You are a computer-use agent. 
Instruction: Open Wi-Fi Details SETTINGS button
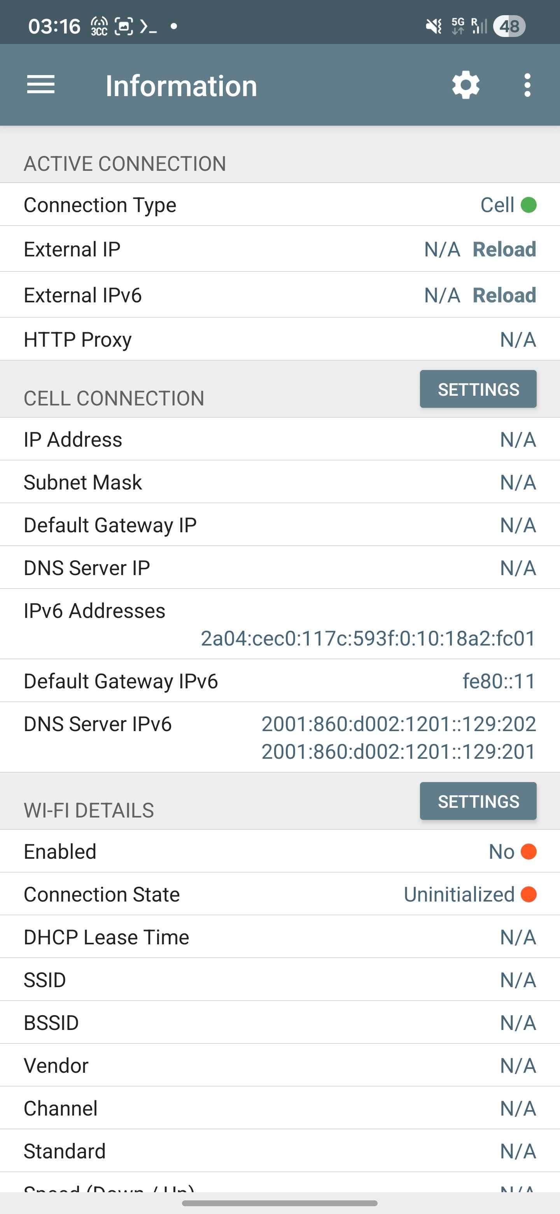pyautogui.click(x=478, y=801)
